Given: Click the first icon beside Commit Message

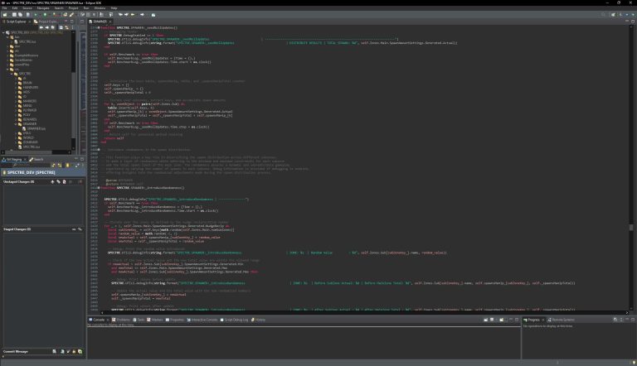Looking at the screenshot, I should click(x=54, y=351).
